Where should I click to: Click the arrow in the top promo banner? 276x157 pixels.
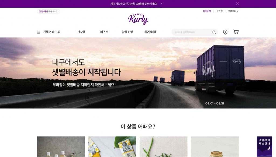coord(161,4)
